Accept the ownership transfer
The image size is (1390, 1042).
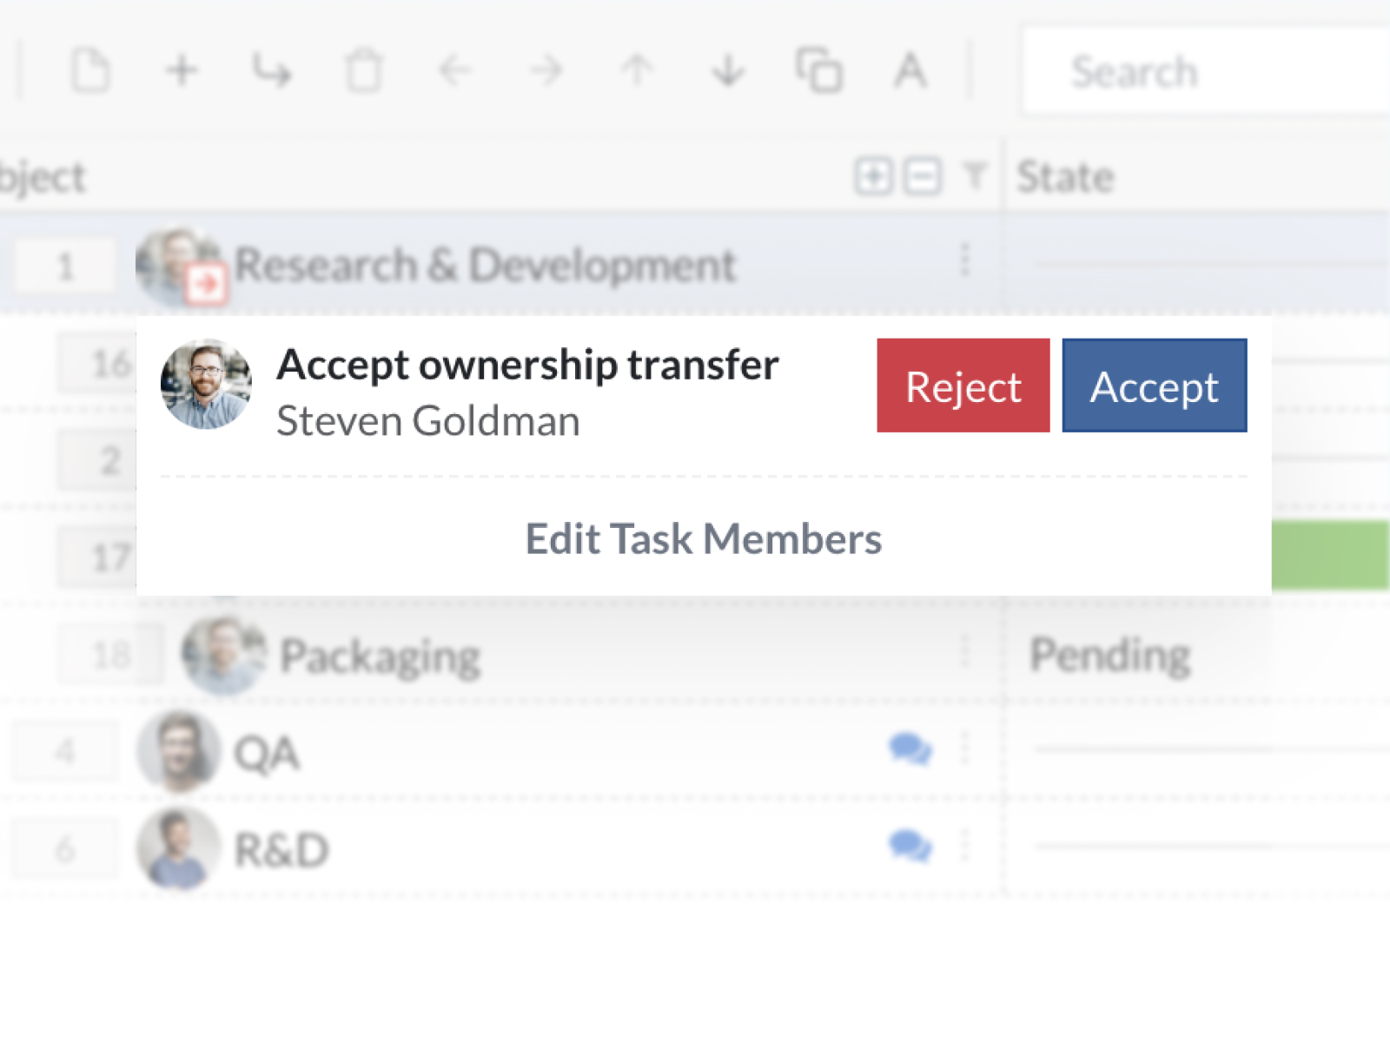pyautogui.click(x=1154, y=386)
